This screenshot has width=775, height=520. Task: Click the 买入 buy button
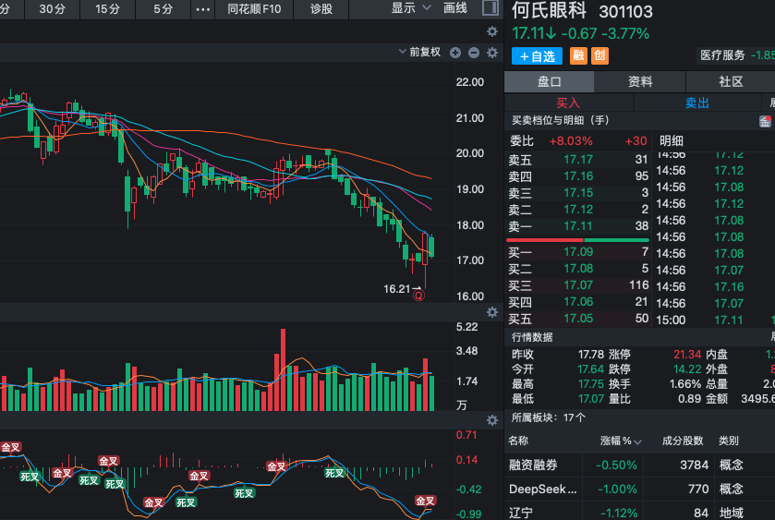click(568, 103)
